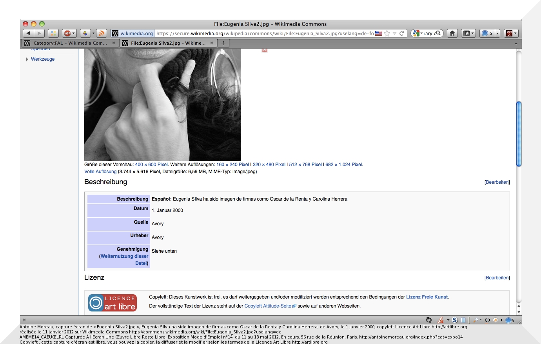This screenshot has width=541, height=344.
Task: Select the File:Eugenia Silva2.jpg tab
Action: (168, 43)
